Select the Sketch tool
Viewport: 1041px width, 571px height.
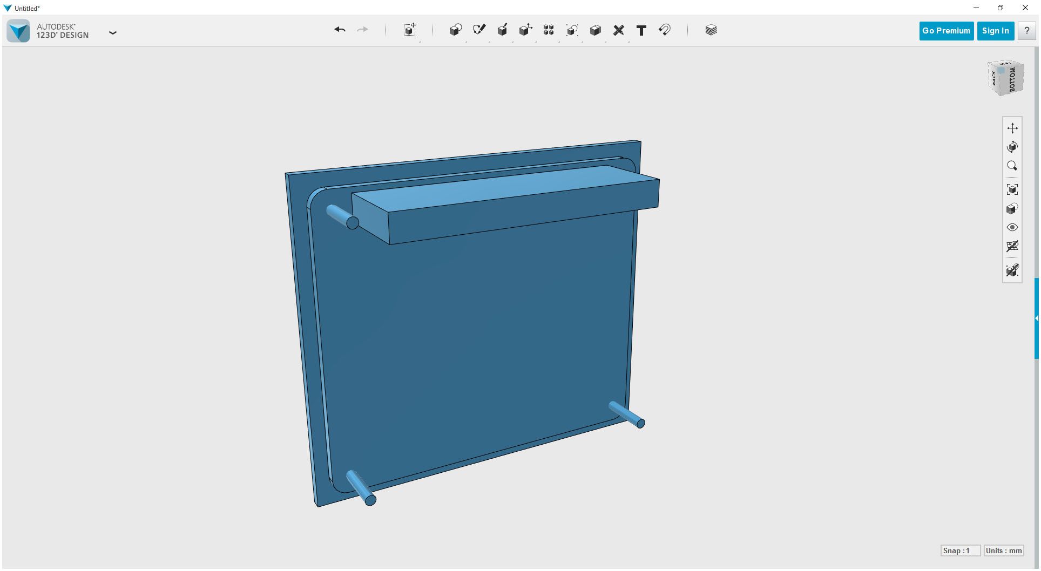479,30
